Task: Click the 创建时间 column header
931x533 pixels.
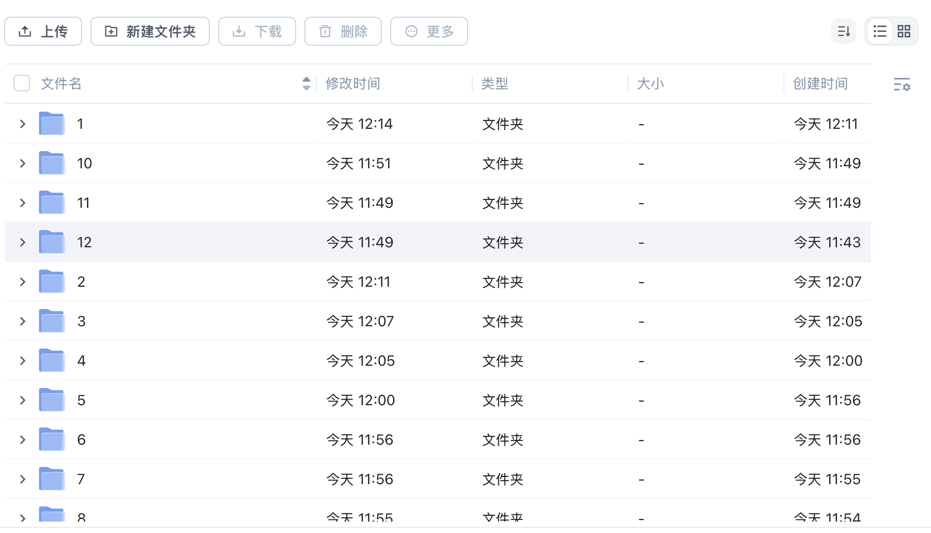Action: pos(820,84)
